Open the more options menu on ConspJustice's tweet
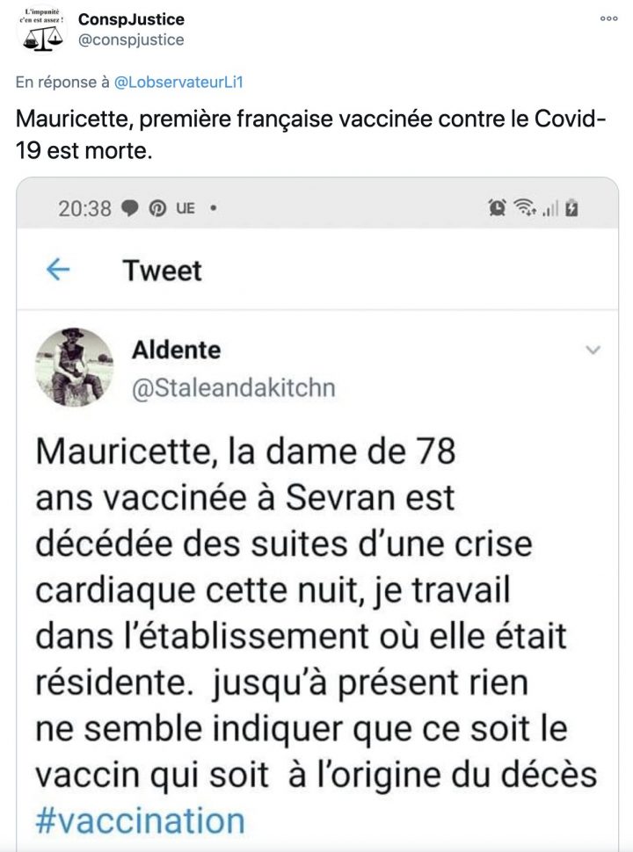The width and height of the screenshot is (633, 852). (x=609, y=18)
